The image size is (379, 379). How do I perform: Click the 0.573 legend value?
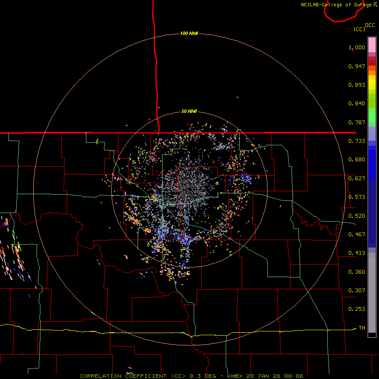pyautogui.click(x=357, y=197)
